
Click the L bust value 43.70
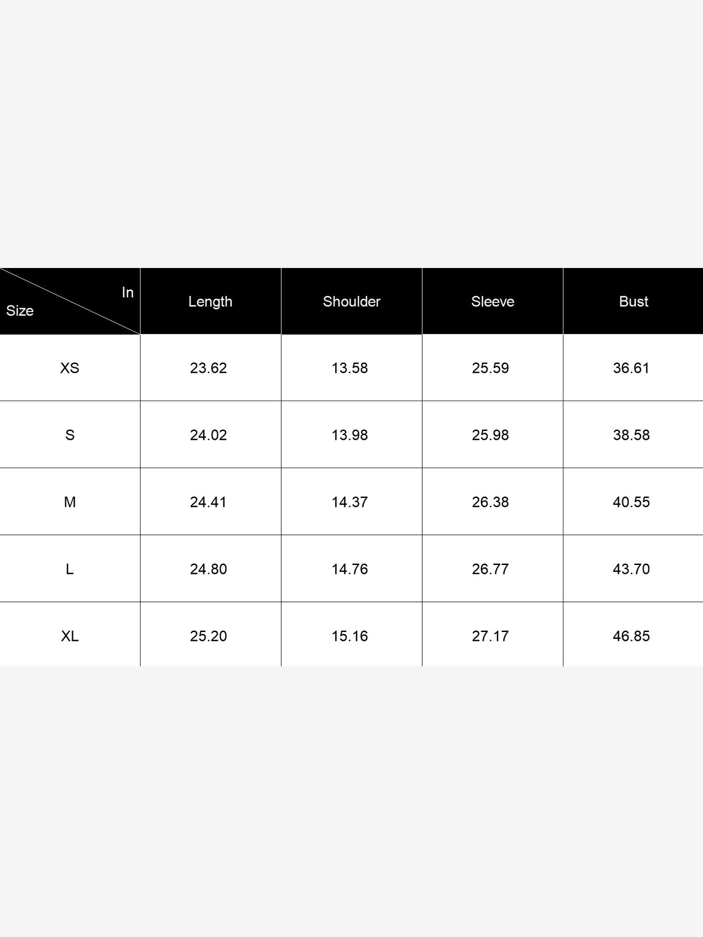coord(631,569)
